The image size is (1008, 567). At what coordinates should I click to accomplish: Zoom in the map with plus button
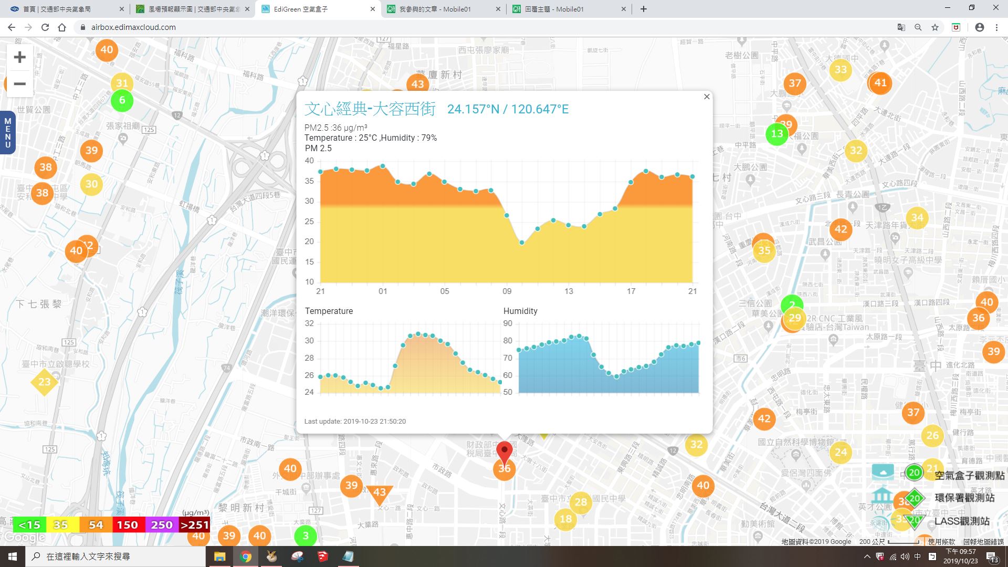19,57
